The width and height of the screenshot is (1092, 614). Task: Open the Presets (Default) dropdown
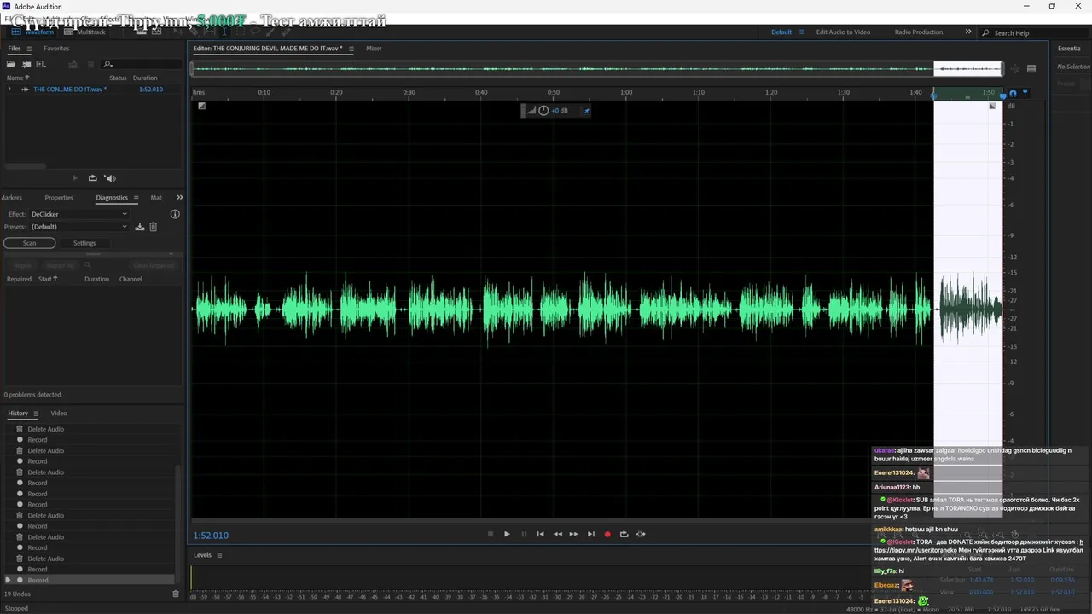point(78,227)
